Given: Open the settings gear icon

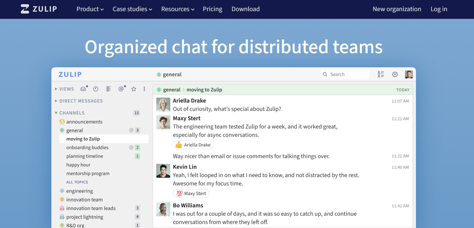Looking at the screenshot, I should click(x=395, y=74).
